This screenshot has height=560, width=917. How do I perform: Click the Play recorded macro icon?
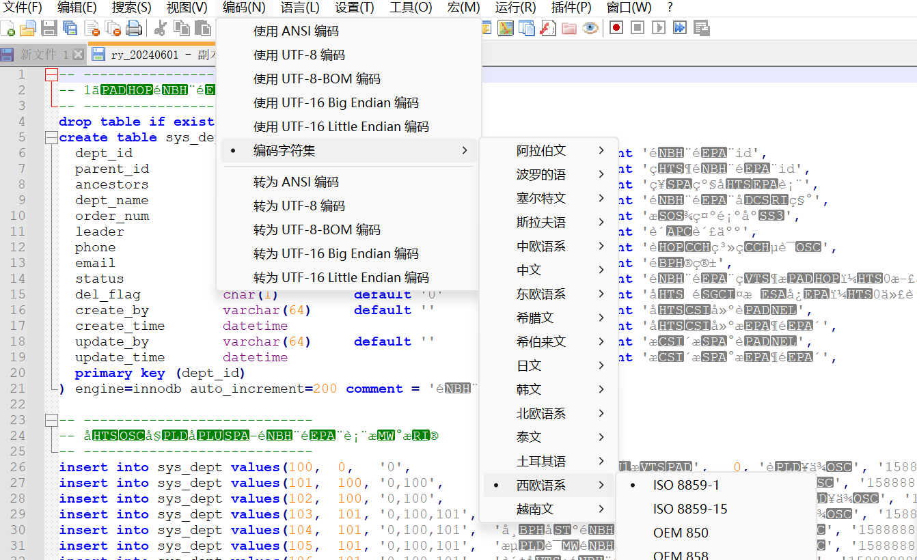(659, 28)
